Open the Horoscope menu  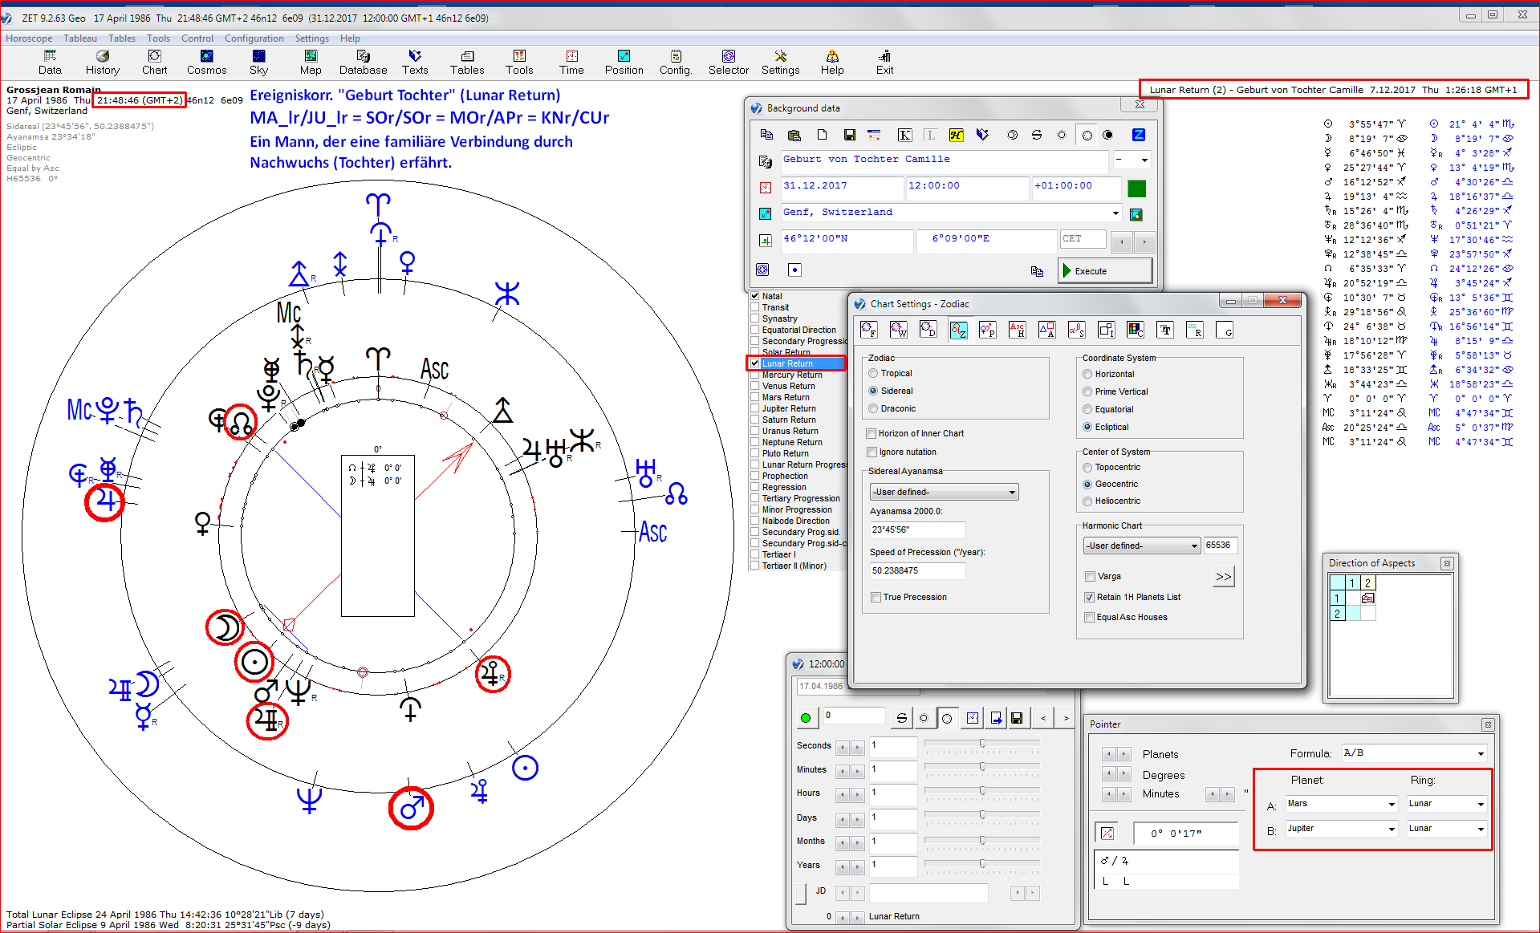pyautogui.click(x=29, y=39)
